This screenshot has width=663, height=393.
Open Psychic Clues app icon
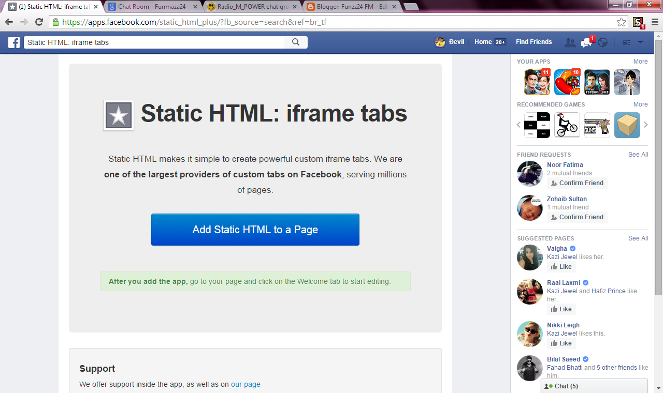click(597, 82)
